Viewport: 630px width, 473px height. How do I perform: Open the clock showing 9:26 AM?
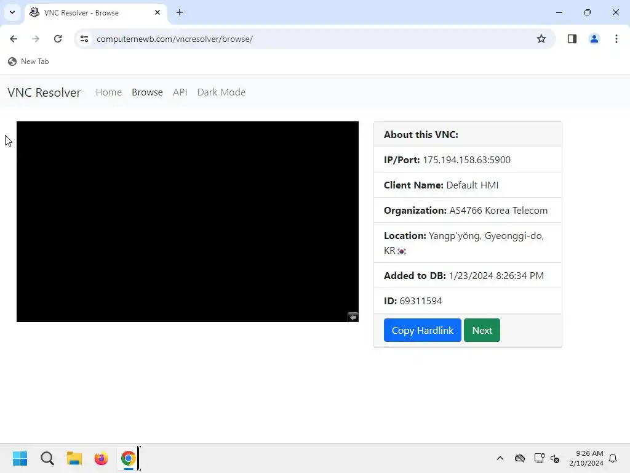coord(586,458)
